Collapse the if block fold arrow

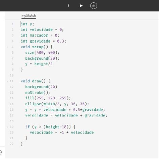pos(8,127)
